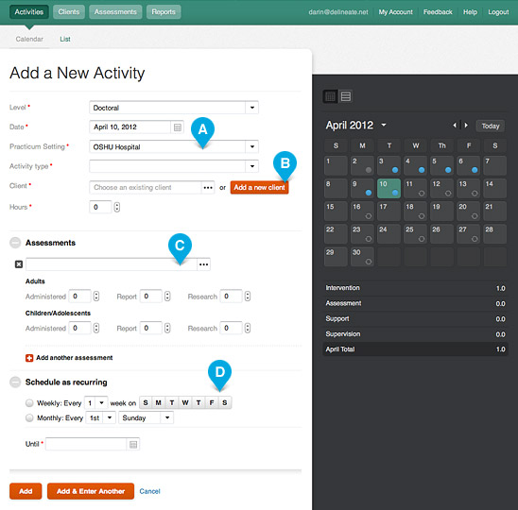Select the Weekly recurrence radio button
The image size is (518, 510).
point(29,403)
